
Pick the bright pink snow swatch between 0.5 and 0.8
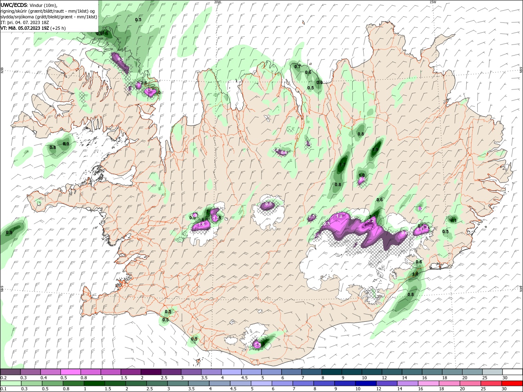(71, 372)
